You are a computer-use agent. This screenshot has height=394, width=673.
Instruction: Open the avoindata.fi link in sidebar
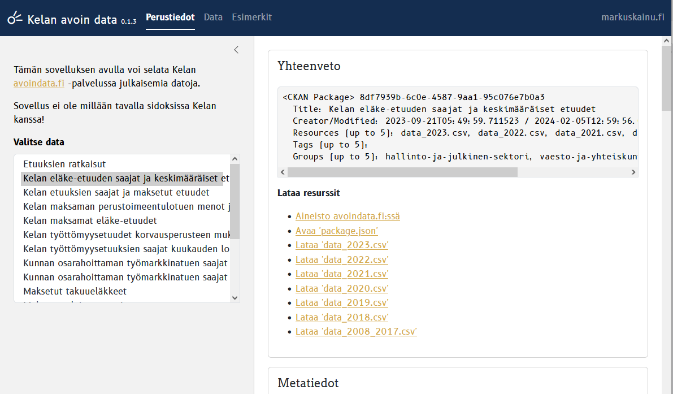click(39, 84)
